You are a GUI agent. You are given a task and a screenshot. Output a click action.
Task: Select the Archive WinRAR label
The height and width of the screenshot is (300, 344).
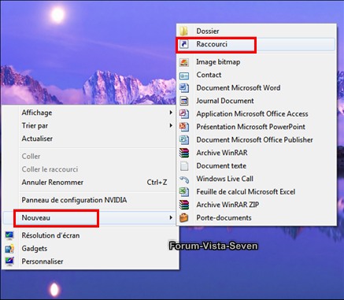tap(222, 153)
